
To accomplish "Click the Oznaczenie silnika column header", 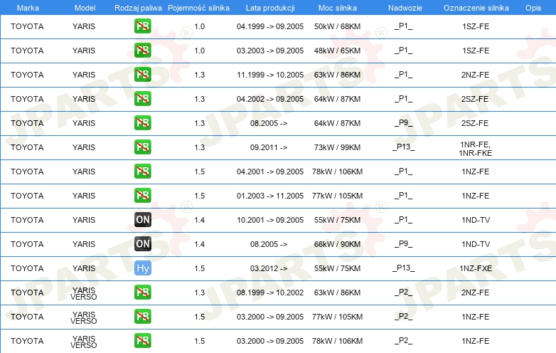I will (x=476, y=8).
